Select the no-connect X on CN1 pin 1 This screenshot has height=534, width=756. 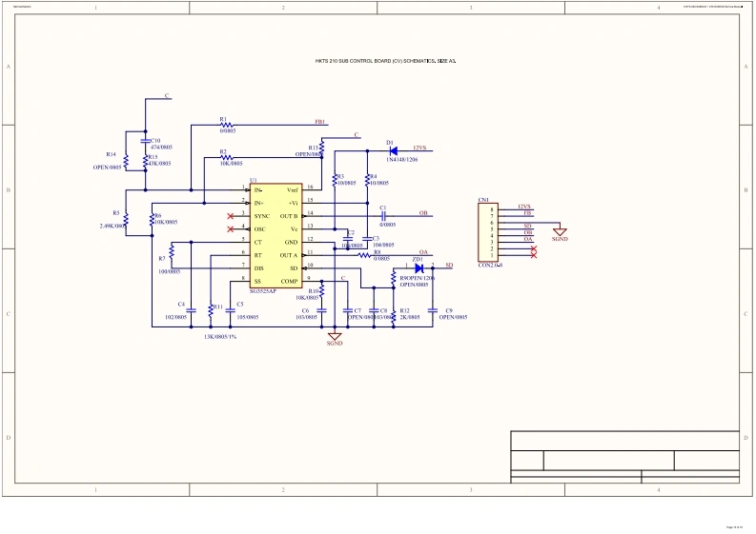[533, 255]
